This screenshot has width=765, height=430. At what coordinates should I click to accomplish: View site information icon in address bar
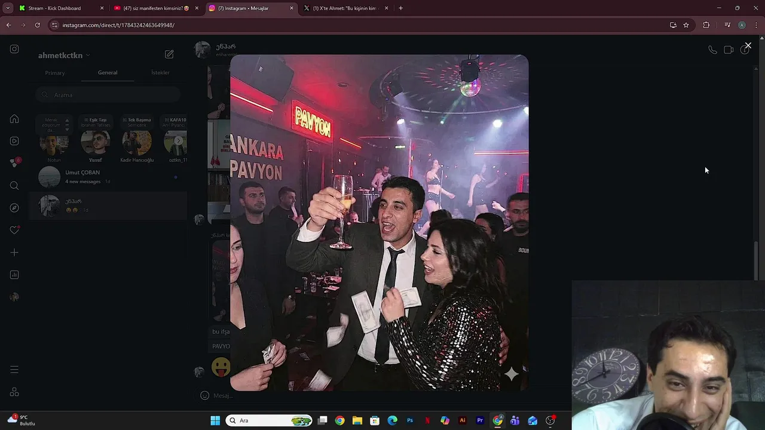54,25
